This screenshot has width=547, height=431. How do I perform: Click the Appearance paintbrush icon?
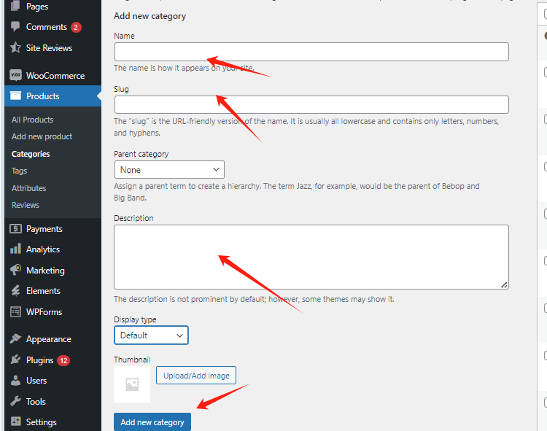click(15, 339)
